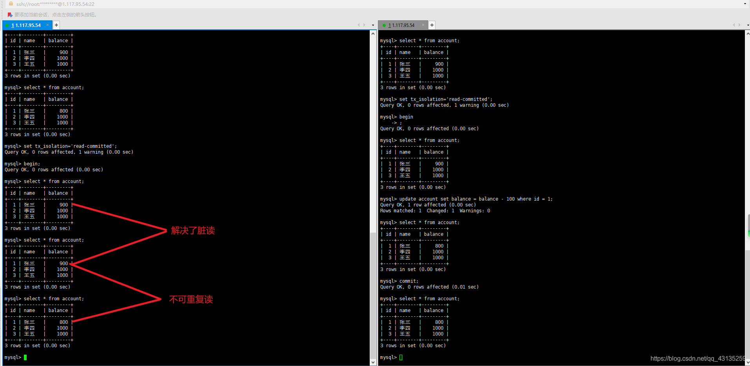Open a new tab in the right pane
Screen dimensions: 750x366
pyautogui.click(x=432, y=25)
